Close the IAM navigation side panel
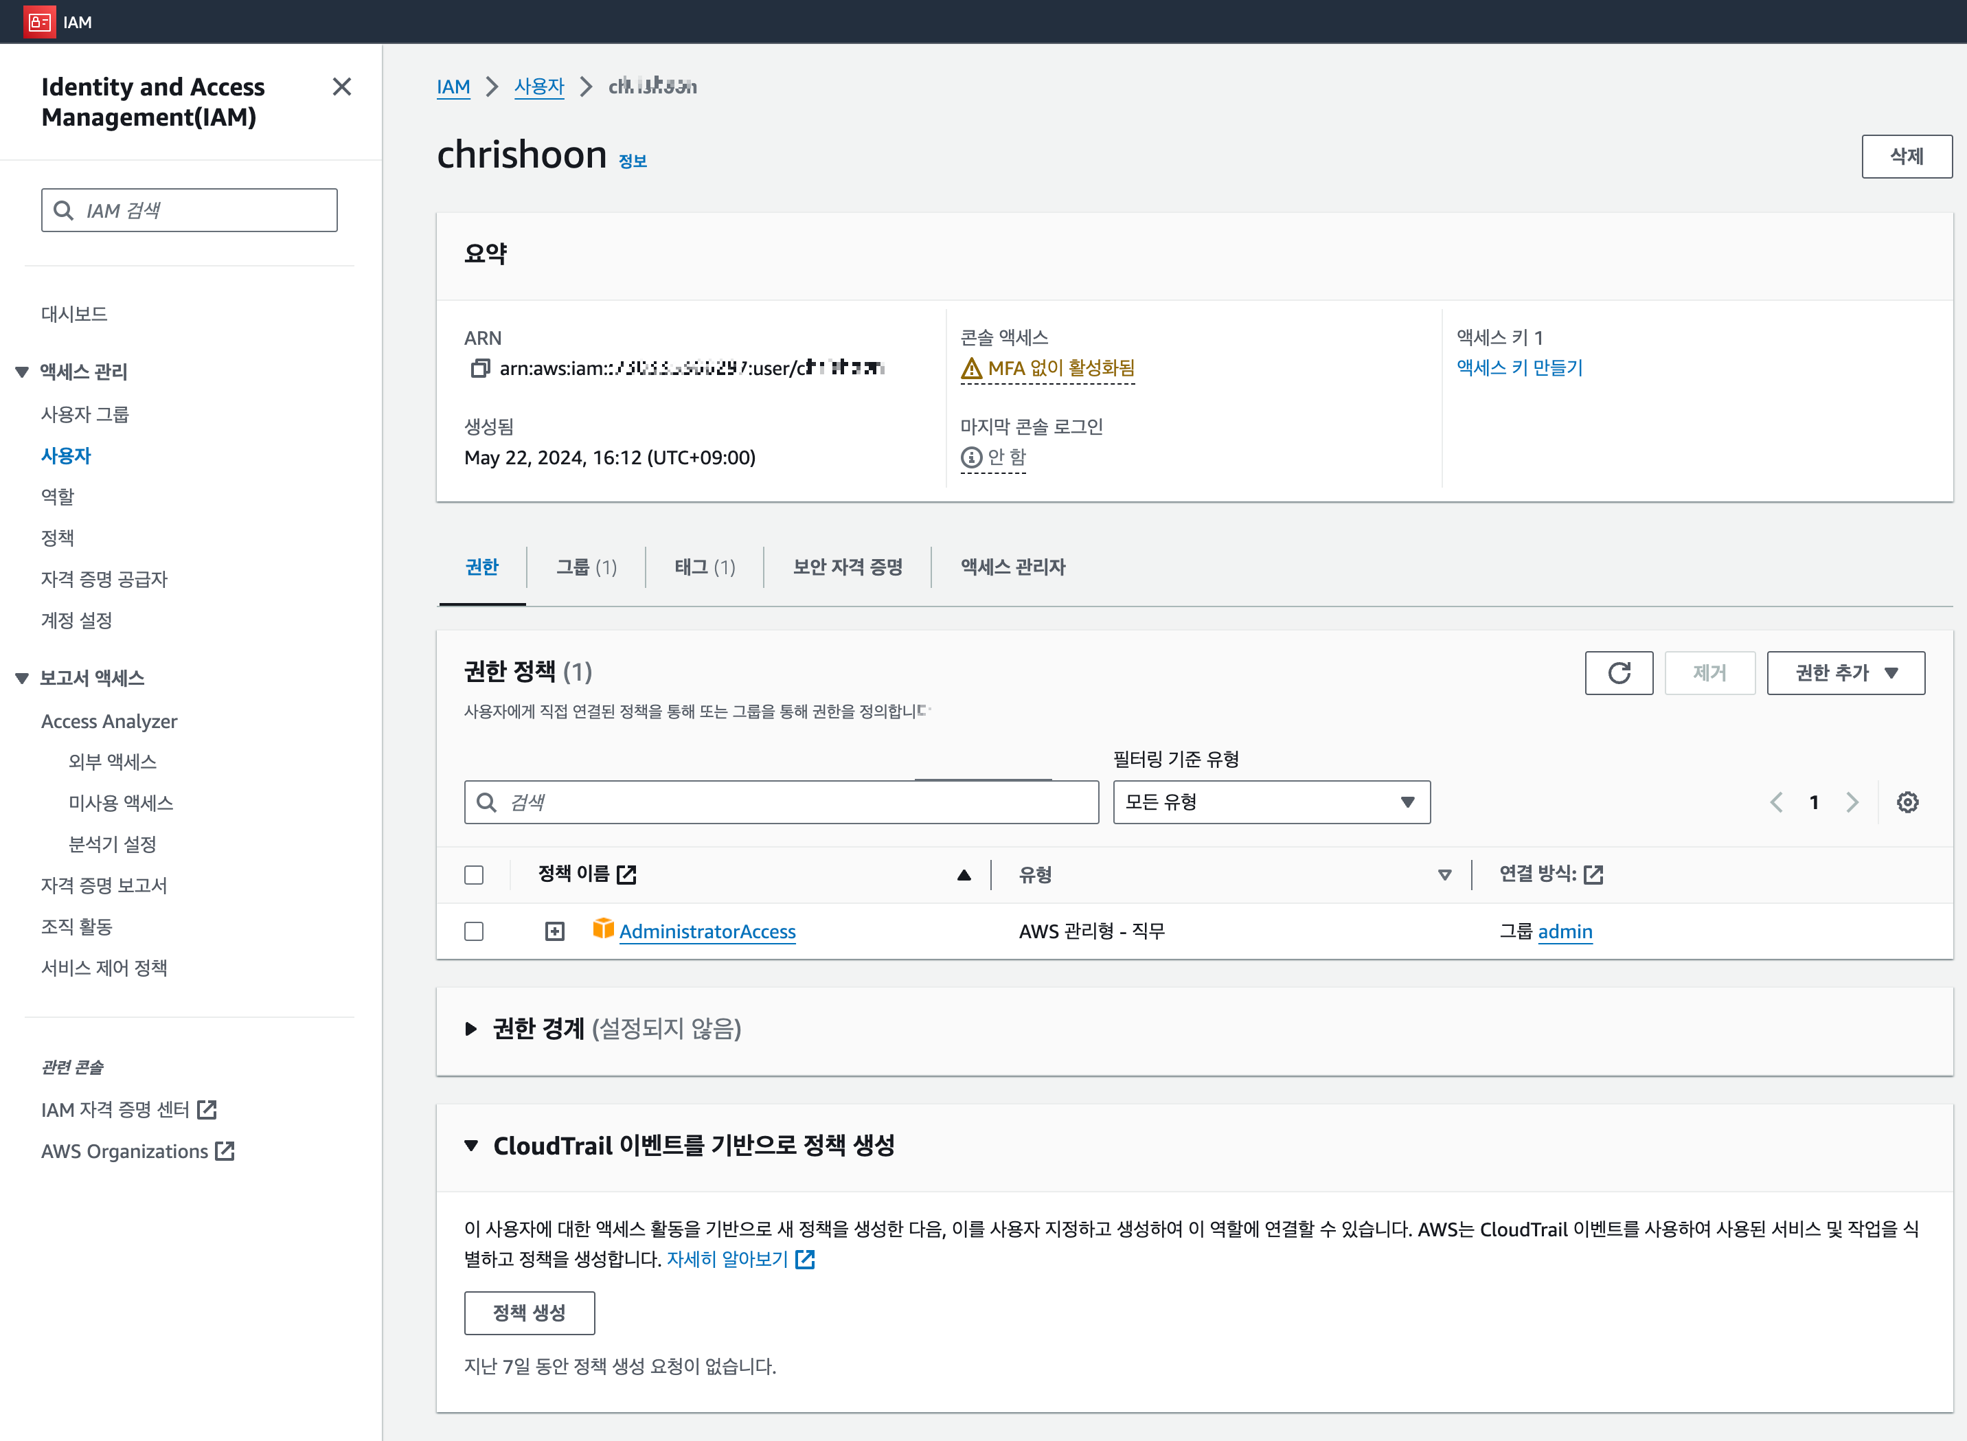 pyautogui.click(x=342, y=87)
